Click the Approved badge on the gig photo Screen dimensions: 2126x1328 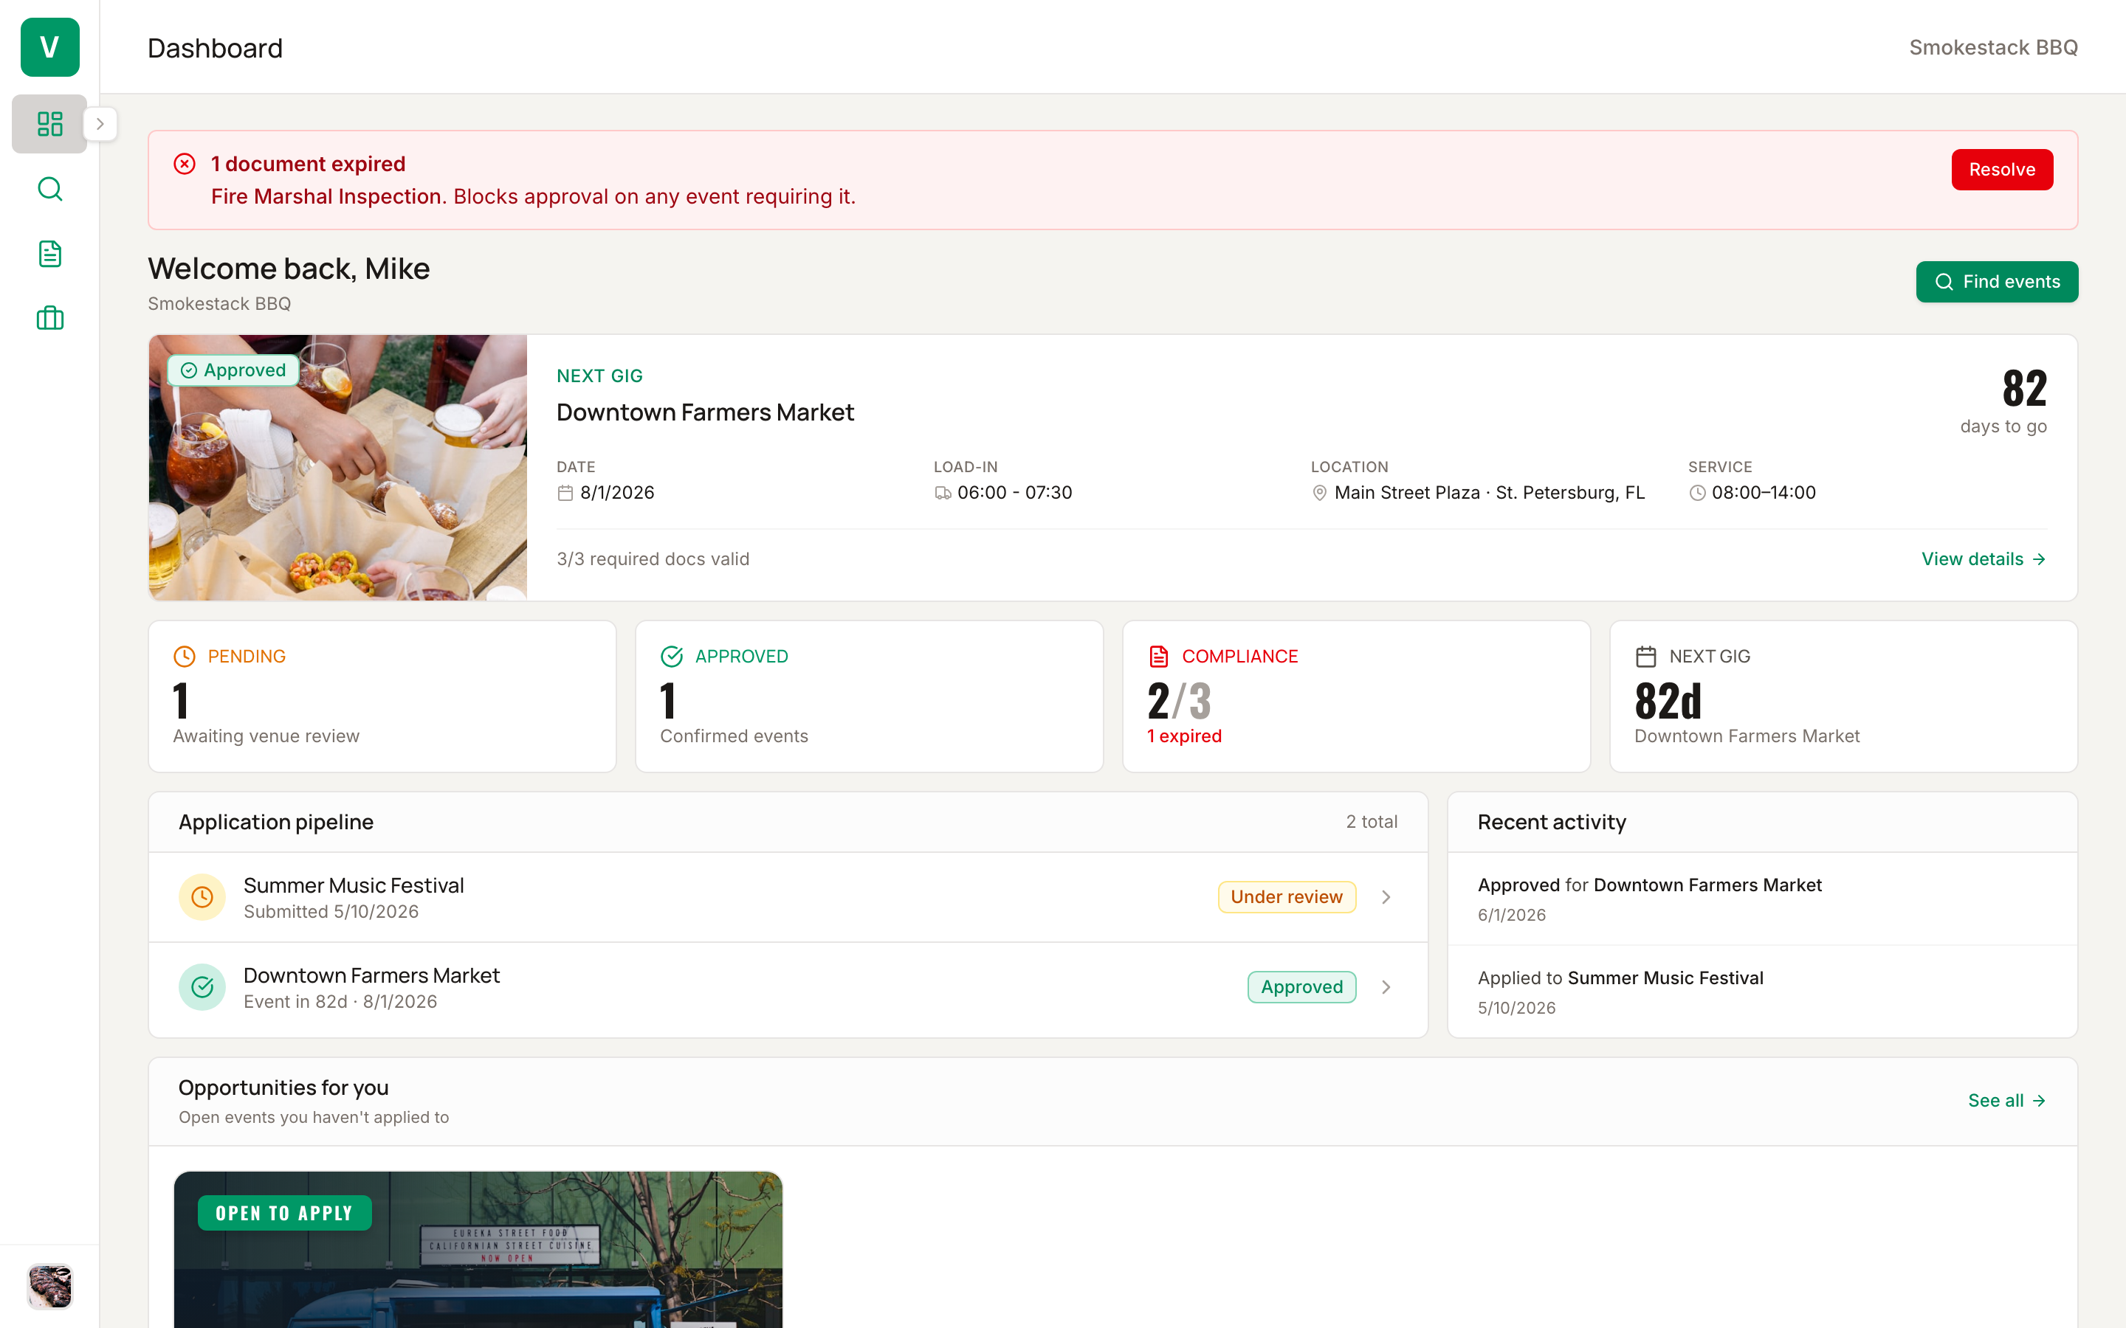pos(234,370)
